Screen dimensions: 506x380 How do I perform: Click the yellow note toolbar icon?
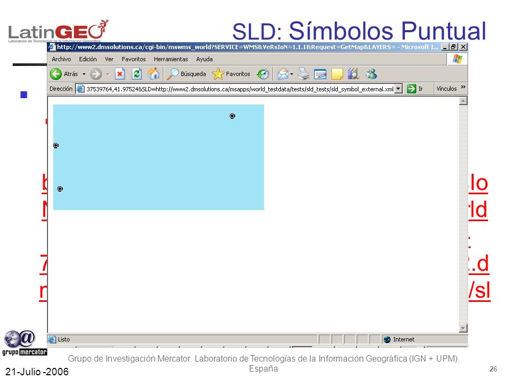(337, 74)
